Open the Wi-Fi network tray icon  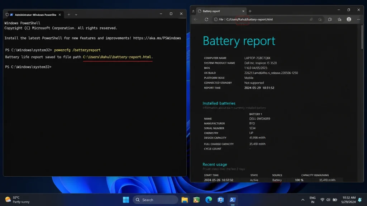(322, 200)
